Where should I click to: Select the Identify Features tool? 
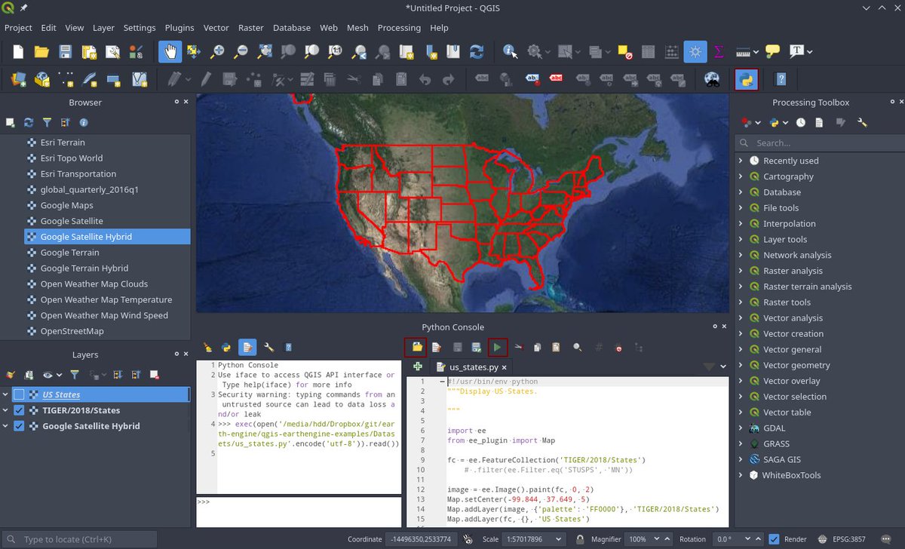tap(511, 52)
